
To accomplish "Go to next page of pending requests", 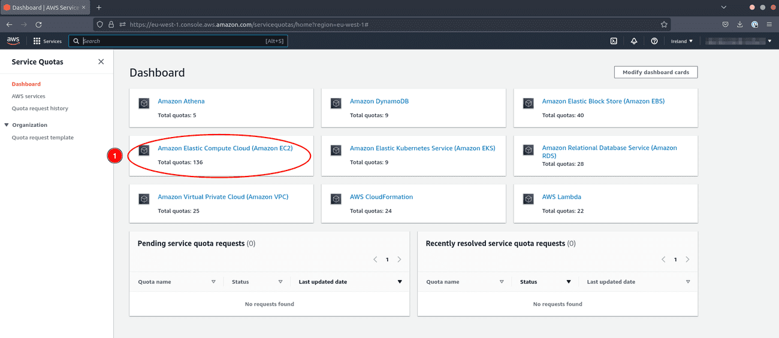I will 400,260.
